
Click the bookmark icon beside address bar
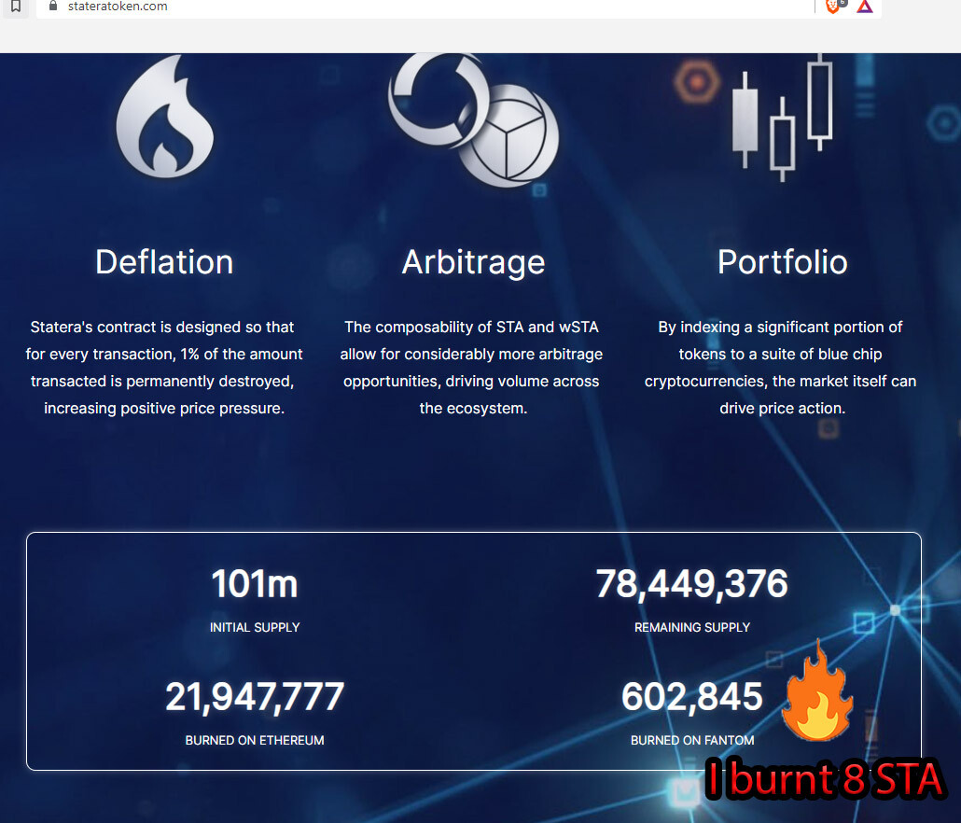point(16,7)
